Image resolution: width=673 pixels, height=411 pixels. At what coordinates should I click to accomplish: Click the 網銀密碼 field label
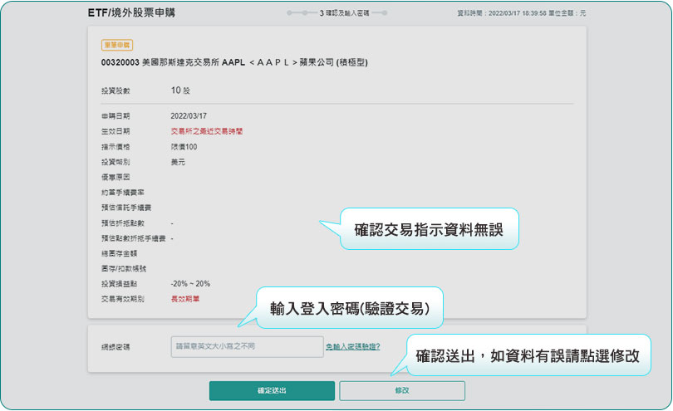tap(115, 347)
